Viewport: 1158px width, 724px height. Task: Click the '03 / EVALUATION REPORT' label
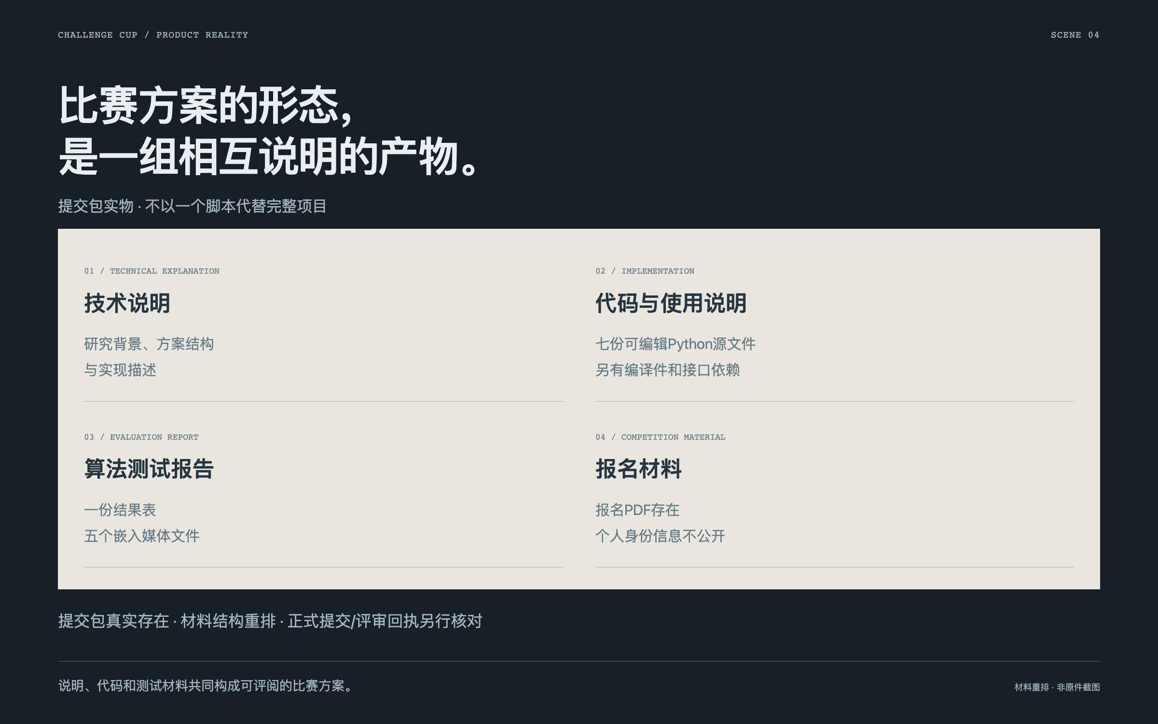(141, 437)
